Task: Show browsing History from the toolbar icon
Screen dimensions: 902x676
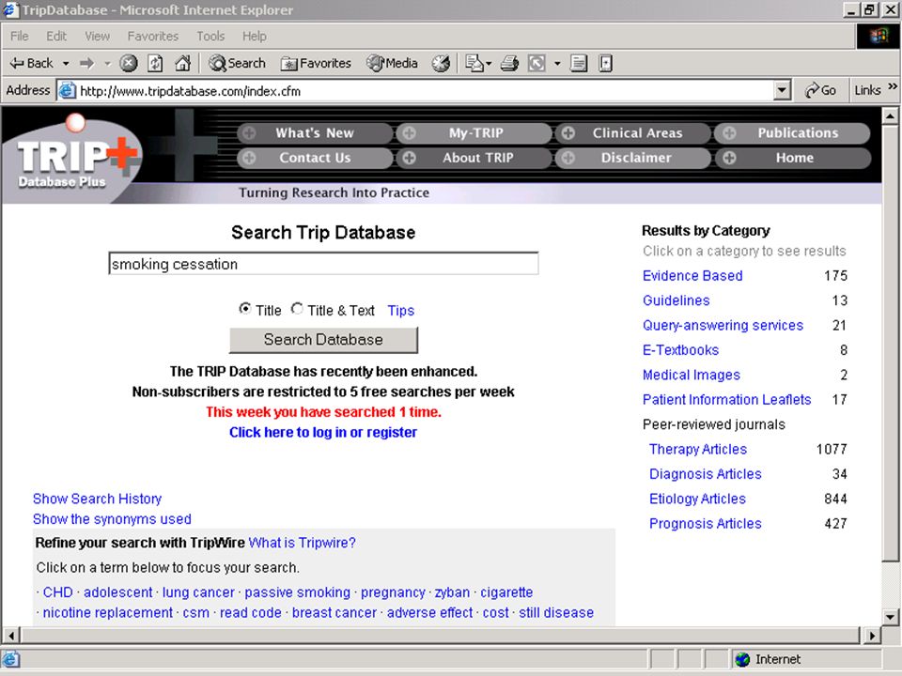Action: coord(442,63)
